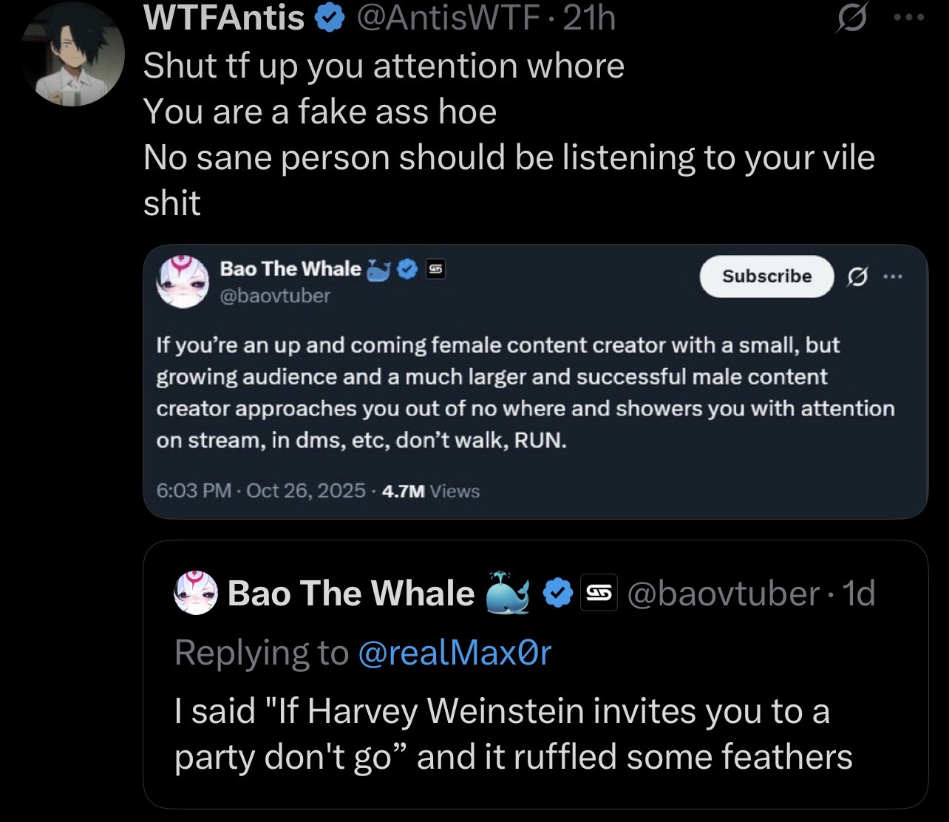949x822 pixels.
Task: Click Bao The Whale avatar in screenshot
Action: [x=178, y=281]
